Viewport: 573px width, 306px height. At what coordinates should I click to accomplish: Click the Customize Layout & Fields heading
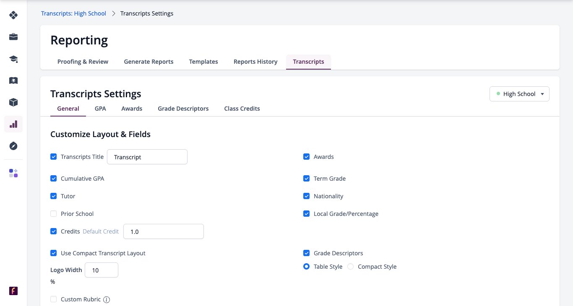click(100, 134)
